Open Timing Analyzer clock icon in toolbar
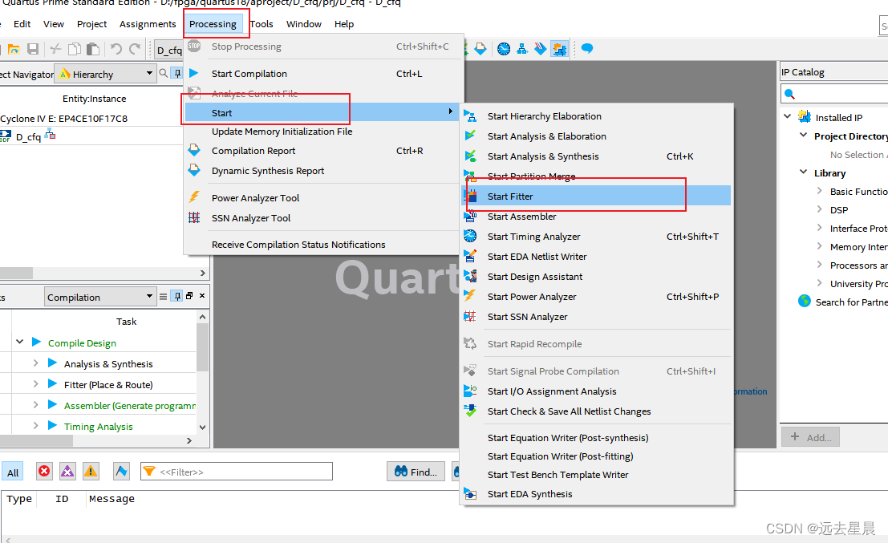The width and height of the screenshot is (888, 543). (504, 49)
